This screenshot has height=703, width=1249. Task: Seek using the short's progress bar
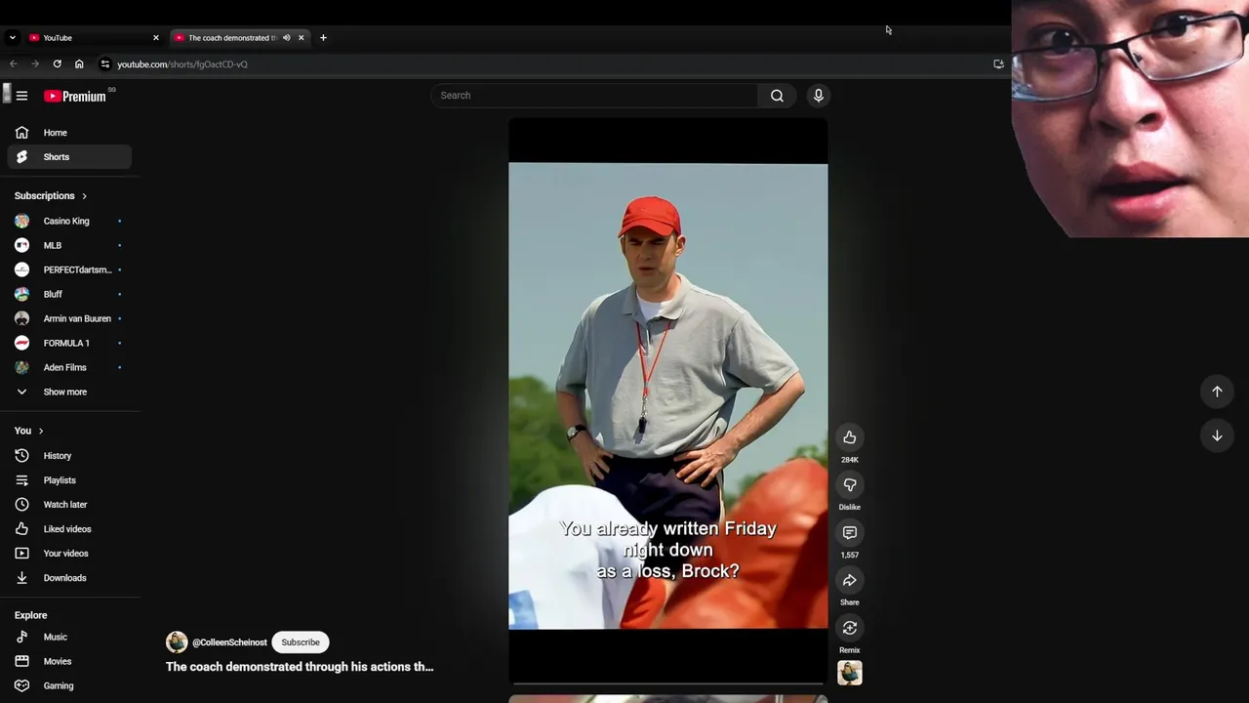667,683
